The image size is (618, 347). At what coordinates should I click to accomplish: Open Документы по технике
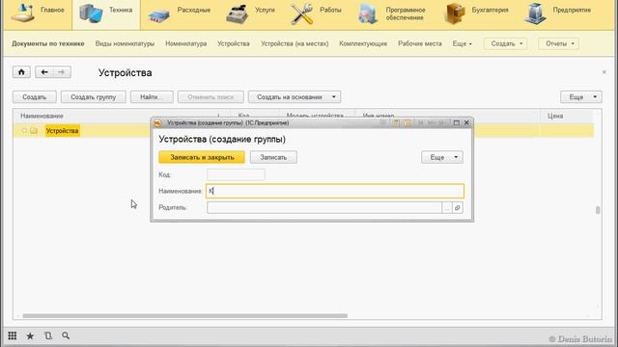(48, 43)
